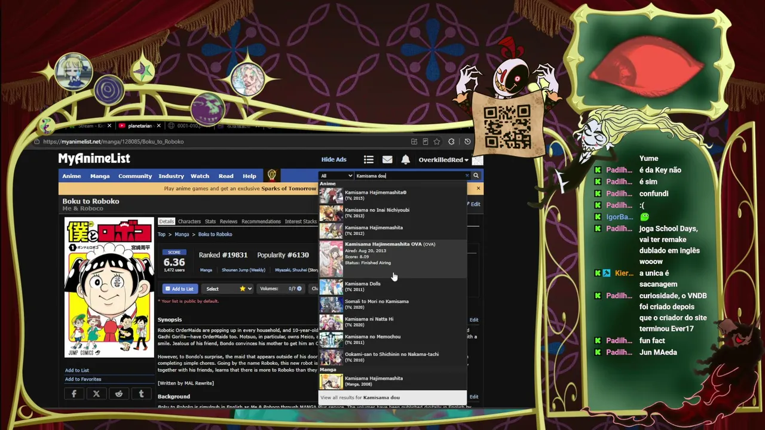
Task: Open the browser extensions puzzle icon
Action: tap(451, 142)
